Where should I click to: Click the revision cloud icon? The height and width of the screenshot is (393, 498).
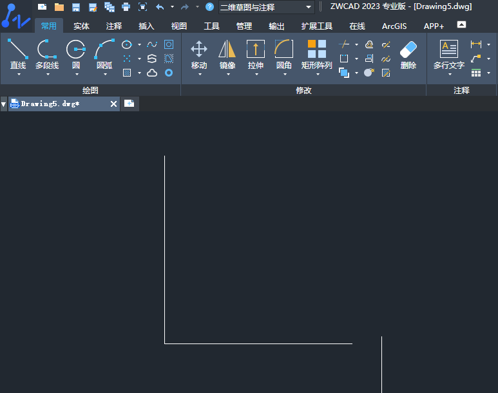pos(152,73)
